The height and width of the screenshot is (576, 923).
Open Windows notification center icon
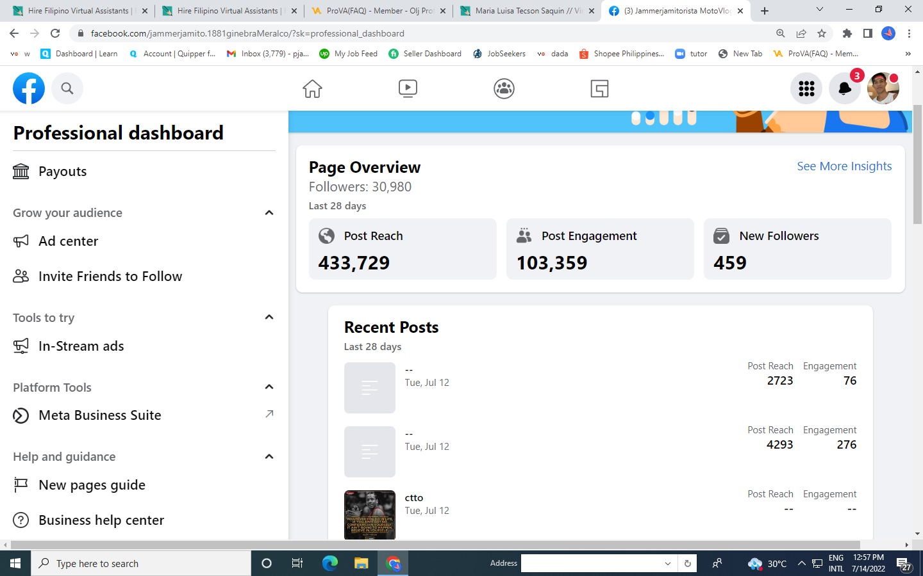coord(904,564)
